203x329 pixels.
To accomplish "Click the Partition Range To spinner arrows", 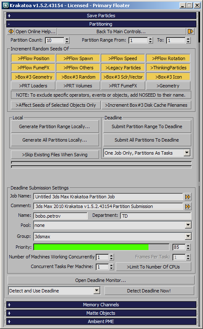I will (x=188, y=40).
